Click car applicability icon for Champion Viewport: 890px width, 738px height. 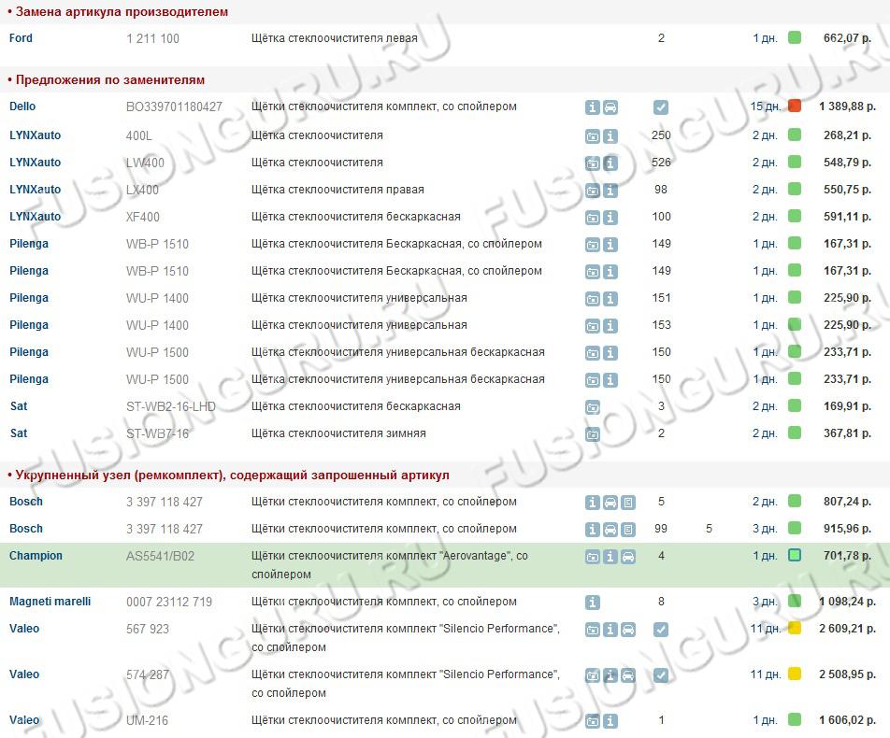tap(628, 557)
